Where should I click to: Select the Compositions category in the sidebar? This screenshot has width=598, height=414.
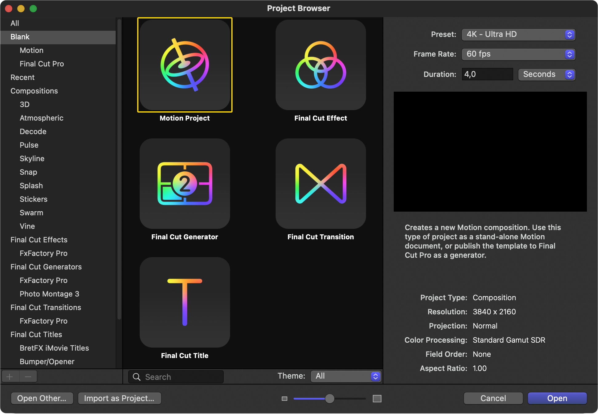coord(34,91)
